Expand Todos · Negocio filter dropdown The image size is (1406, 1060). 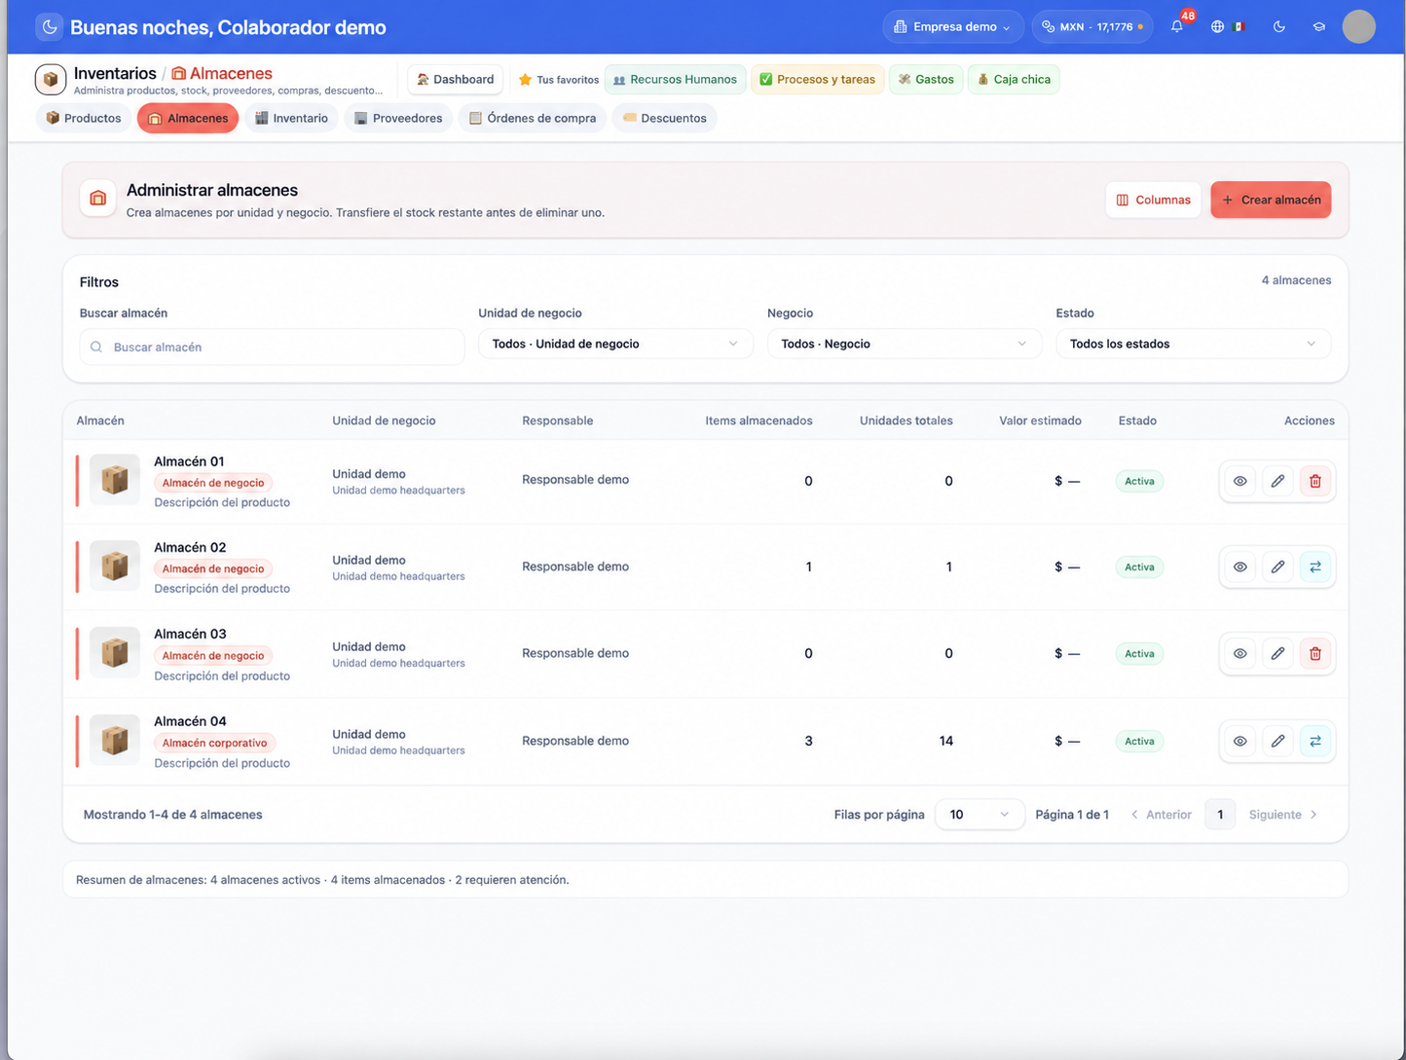[x=905, y=344]
